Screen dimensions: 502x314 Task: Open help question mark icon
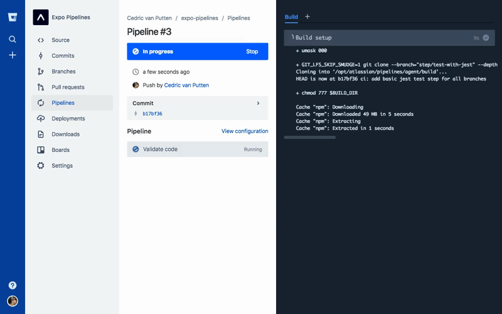click(x=13, y=285)
